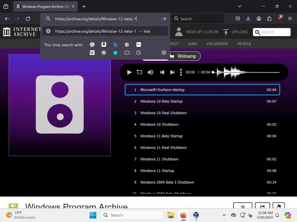Image resolution: width=297 pixels, height=222 pixels.
Task: Go back to previous page
Action: (x=7, y=19)
